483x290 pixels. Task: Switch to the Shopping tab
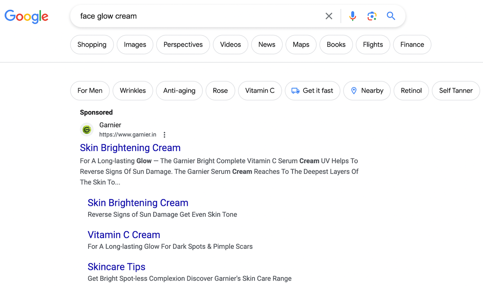click(x=92, y=45)
